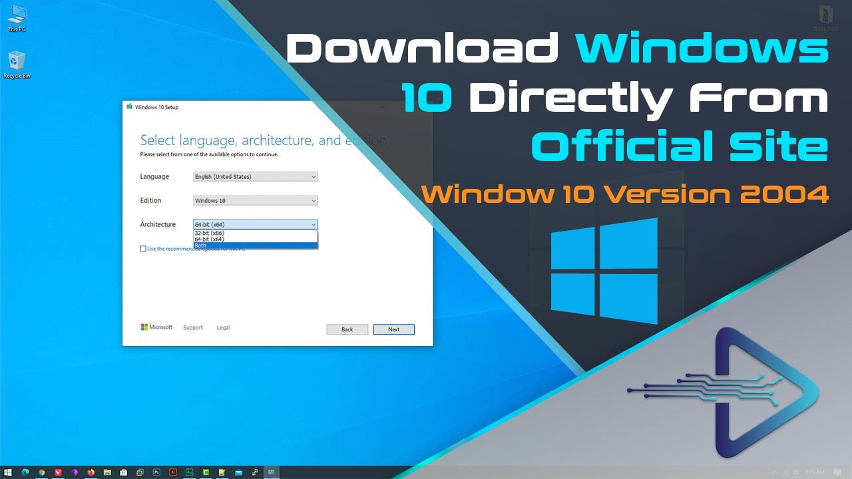
Task: Open the Language dropdown showing English (United States)
Action: (256, 177)
